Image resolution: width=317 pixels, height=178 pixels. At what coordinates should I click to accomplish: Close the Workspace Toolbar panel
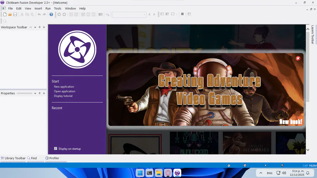pyautogui.click(x=44, y=27)
